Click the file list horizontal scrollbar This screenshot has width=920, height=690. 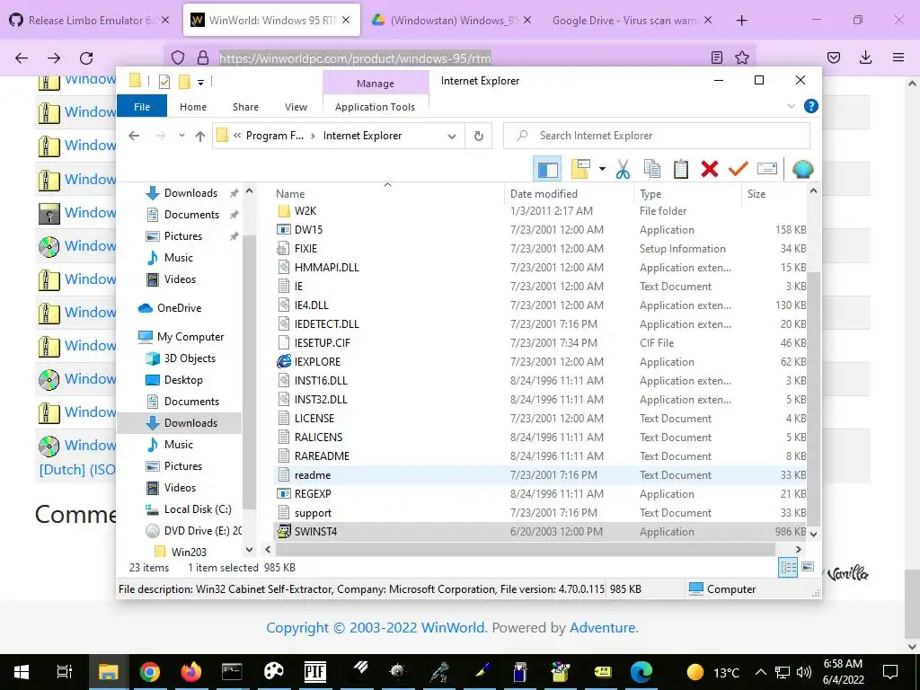[x=525, y=550]
